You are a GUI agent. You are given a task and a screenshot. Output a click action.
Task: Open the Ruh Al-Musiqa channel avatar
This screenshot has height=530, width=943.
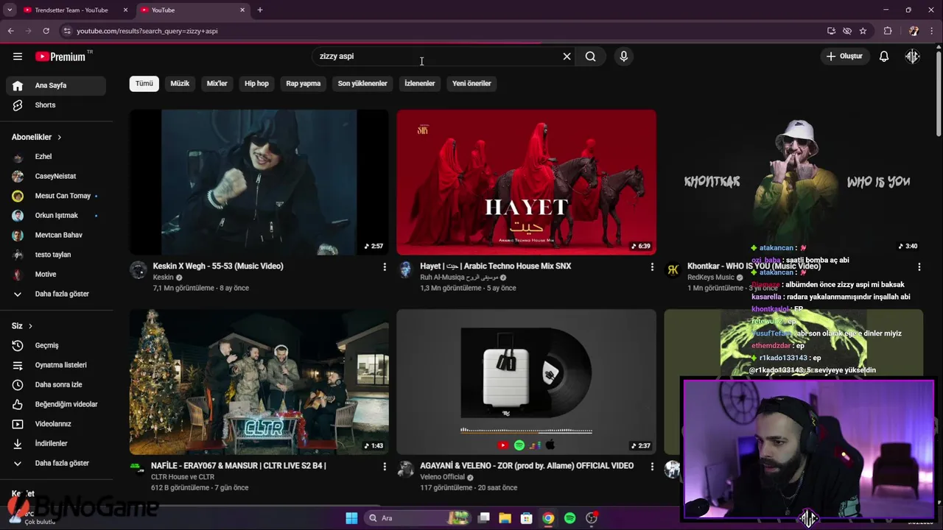click(x=405, y=269)
